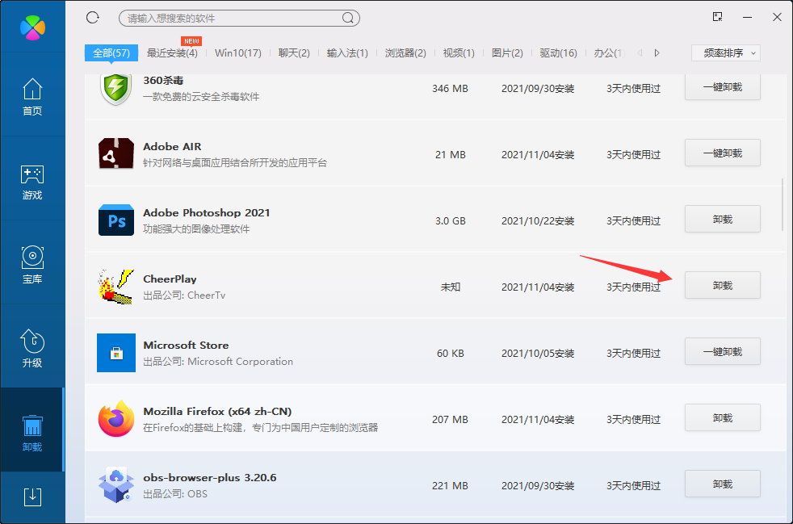
Task: Switch to the 输入法(1) tab
Action: click(x=347, y=52)
